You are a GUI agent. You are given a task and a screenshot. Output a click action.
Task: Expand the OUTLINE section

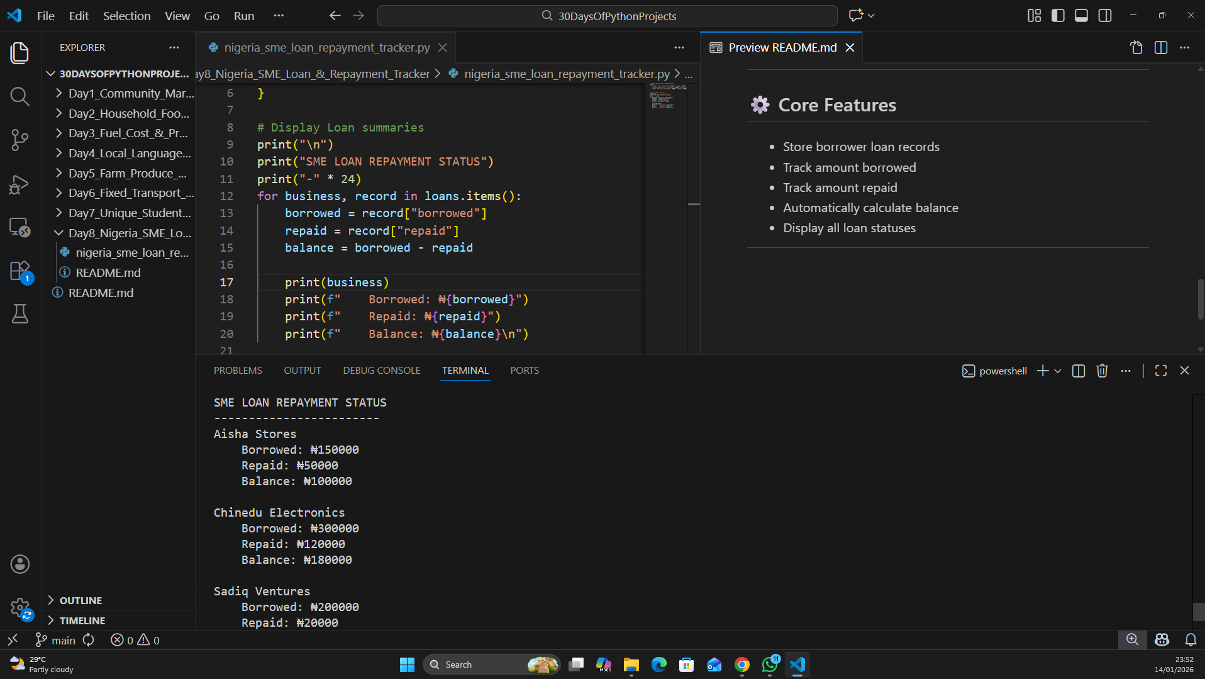[x=81, y=600]
